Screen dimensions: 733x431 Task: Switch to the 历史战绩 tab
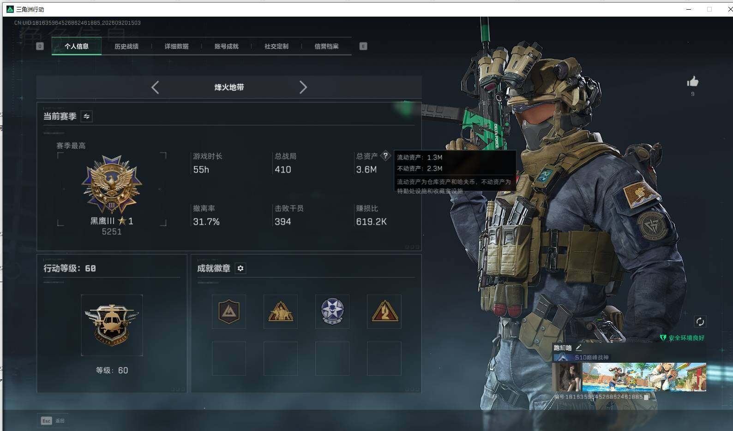126,46
